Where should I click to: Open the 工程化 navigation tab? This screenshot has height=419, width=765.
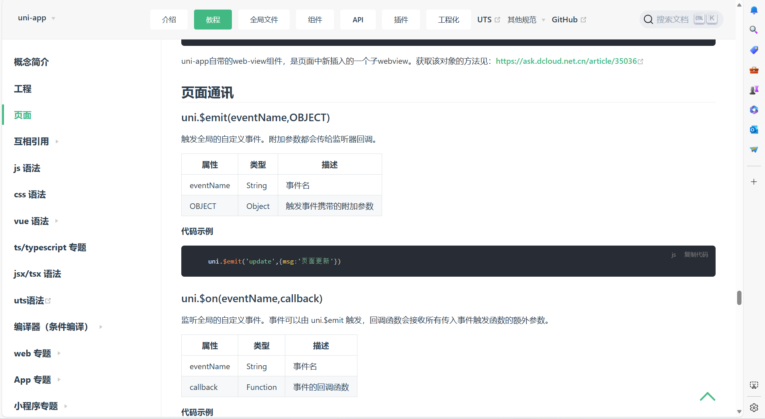point(449,20)
